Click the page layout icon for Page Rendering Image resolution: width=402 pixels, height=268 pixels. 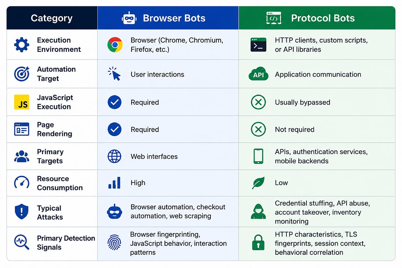pos(21,129)
